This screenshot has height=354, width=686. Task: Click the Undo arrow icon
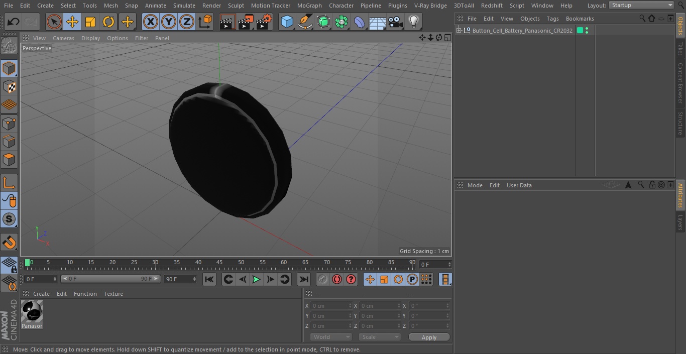[x=13, y=22]
